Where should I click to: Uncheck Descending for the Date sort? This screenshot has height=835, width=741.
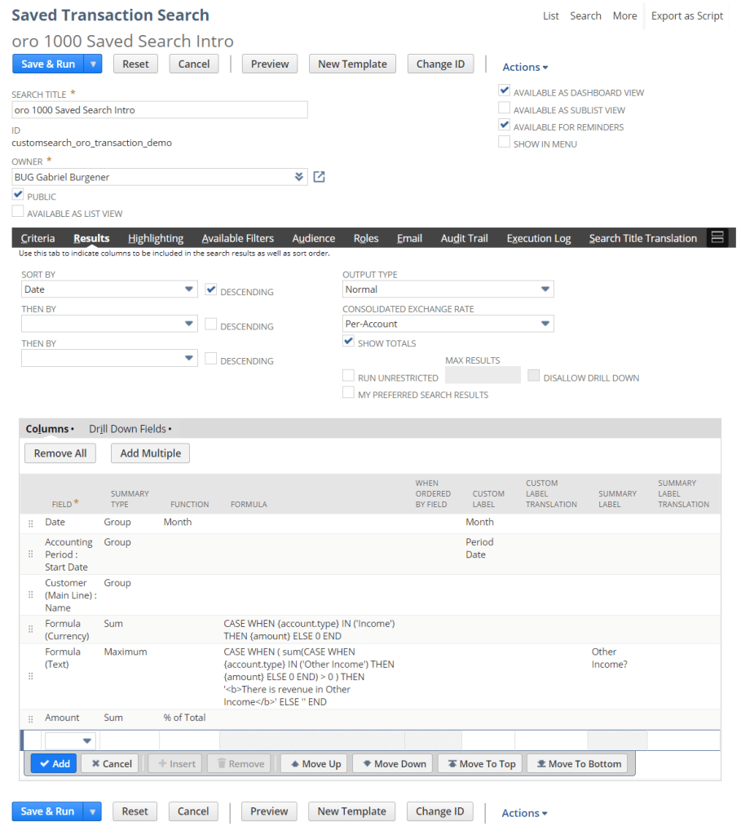[211, 289]
